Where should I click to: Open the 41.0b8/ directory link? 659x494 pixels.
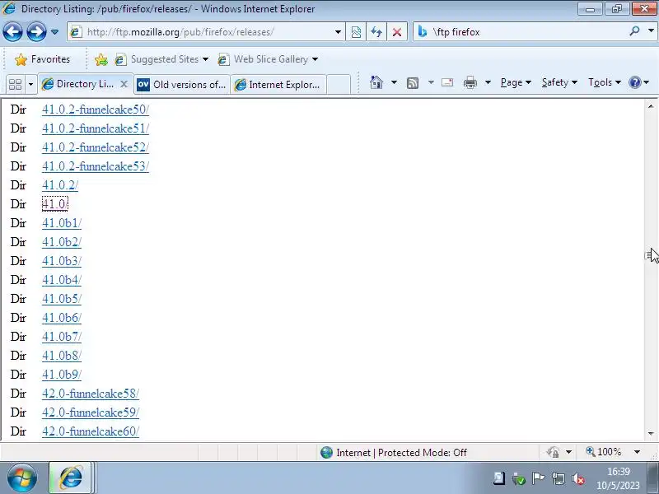click(x=62, y=356)
